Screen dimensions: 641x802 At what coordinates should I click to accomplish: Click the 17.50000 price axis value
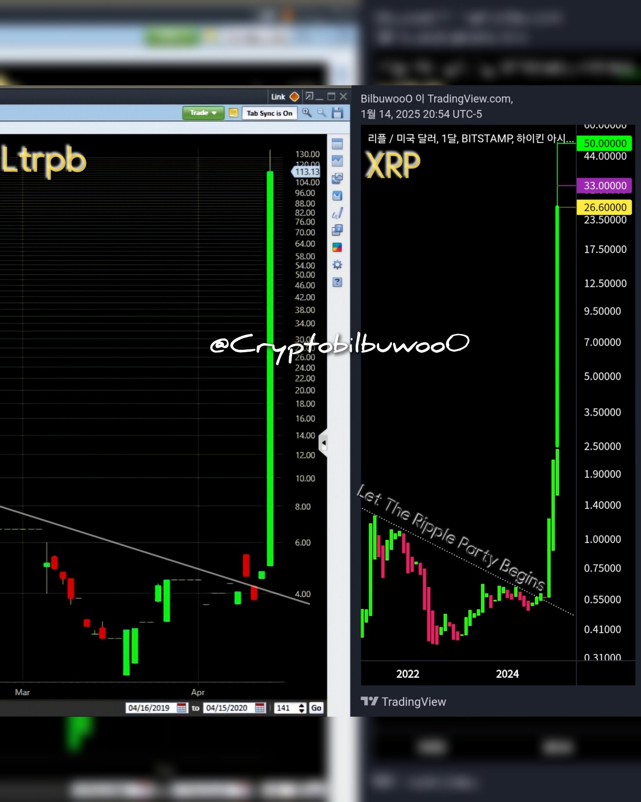coord(605,249)
